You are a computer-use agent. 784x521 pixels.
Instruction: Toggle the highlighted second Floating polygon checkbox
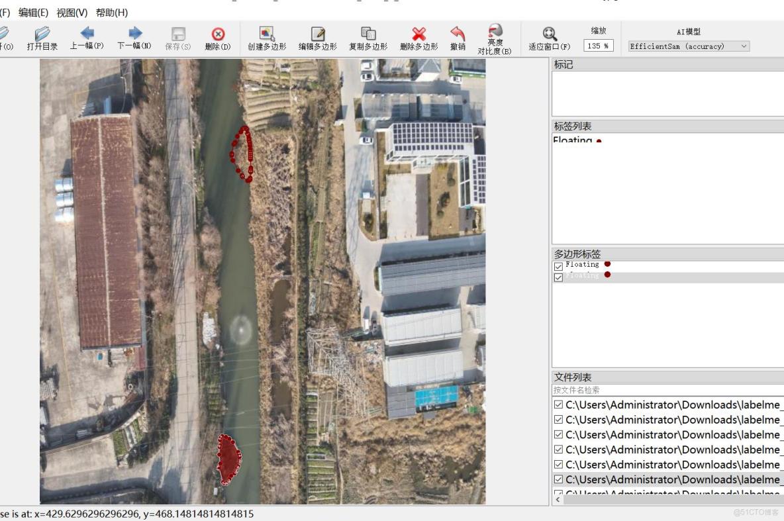558,277
